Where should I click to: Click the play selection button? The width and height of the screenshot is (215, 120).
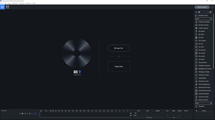pos(30,114)
